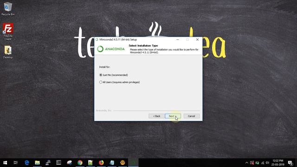Click the Next button in the installer
This screenshot has width=297, height=167.
pos(173,116)
